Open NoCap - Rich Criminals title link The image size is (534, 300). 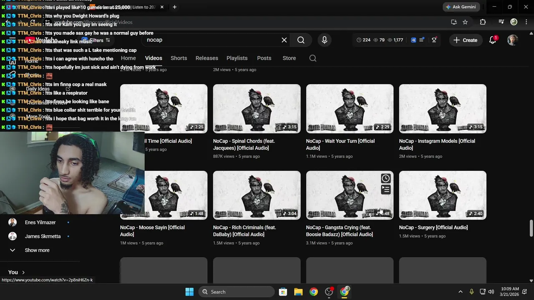(x=244, y=231)
